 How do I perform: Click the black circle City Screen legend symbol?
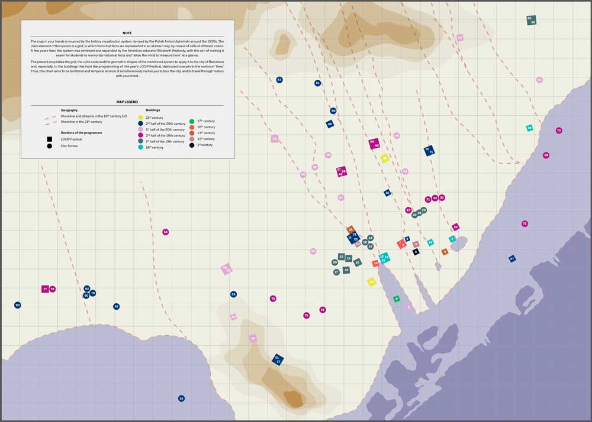(x=50, y=146)
